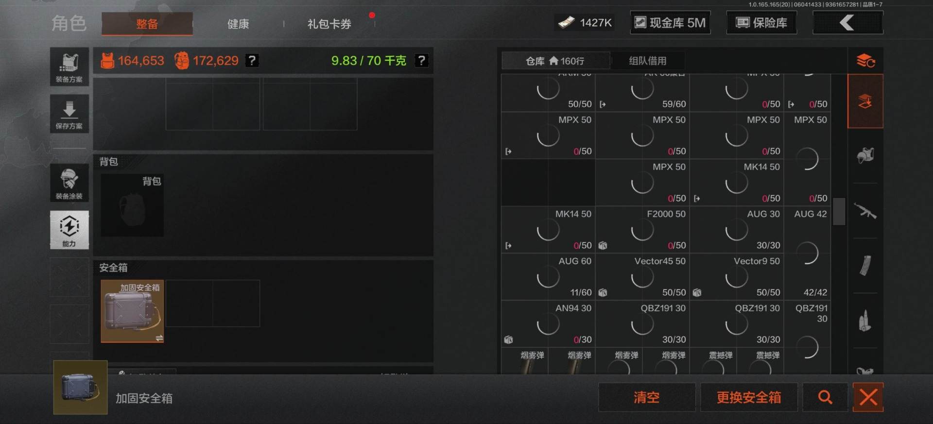Viewport: 933px width, 424px height.
Task: Select the 能力 ability icon
Action: click(x=69, y=230)
